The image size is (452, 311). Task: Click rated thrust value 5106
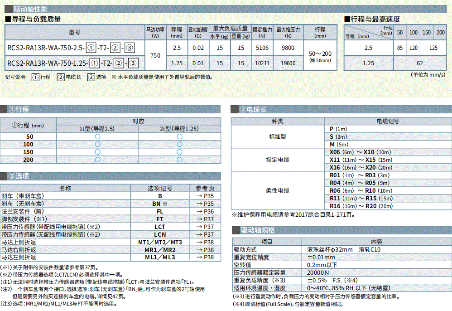point(262,48)
